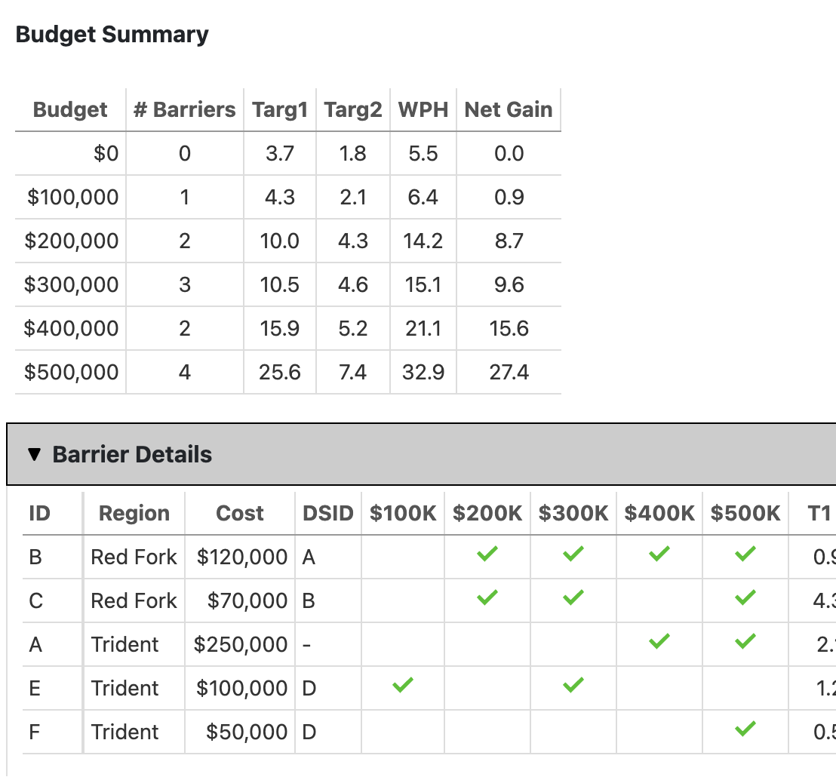Click the Barrier Details header title

coord(132,454)
